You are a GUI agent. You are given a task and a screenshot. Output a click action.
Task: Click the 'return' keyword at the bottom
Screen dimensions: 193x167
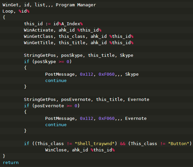click(x=10, y=162)
